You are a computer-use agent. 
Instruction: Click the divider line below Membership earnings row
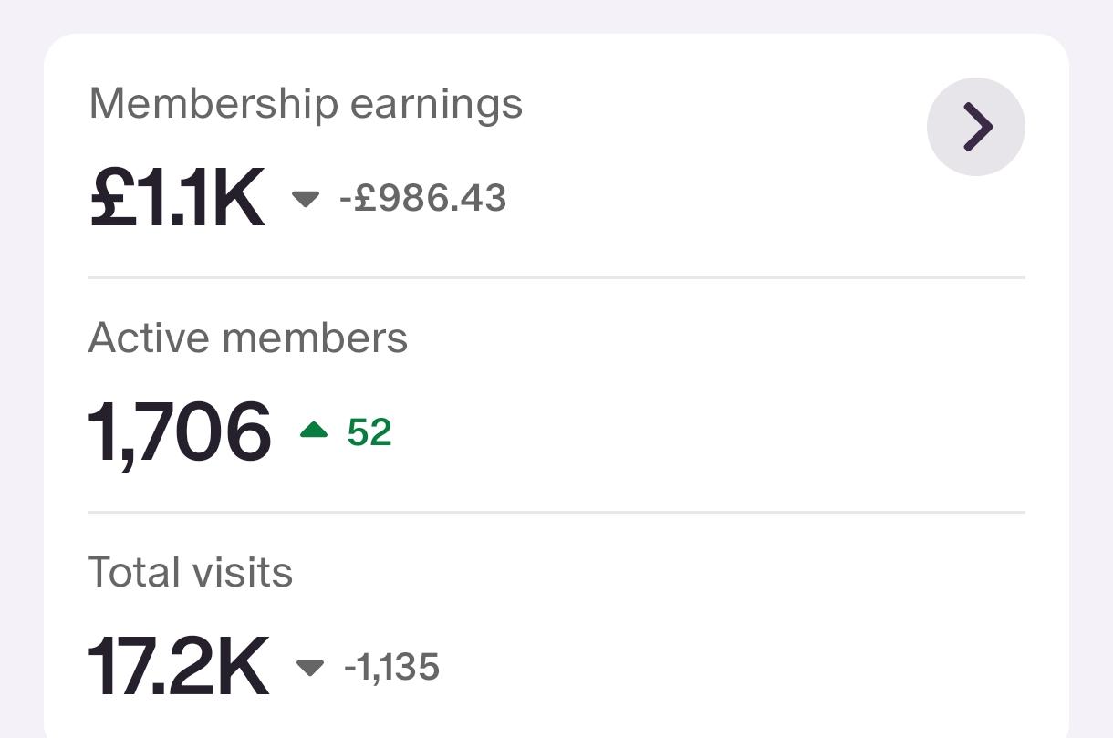(556, 277)
